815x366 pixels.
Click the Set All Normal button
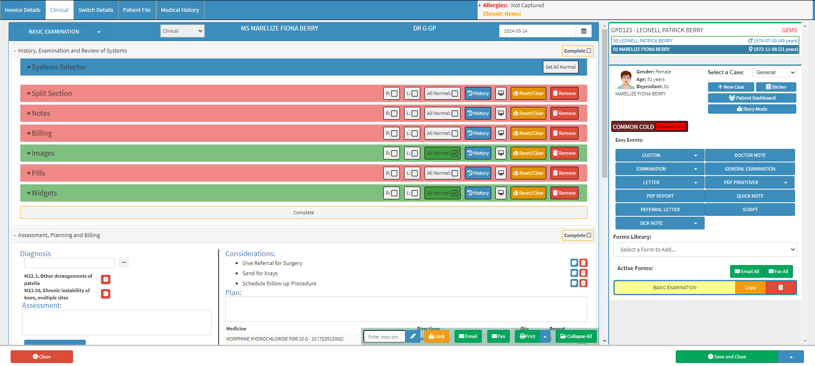[x=560, y=67]
